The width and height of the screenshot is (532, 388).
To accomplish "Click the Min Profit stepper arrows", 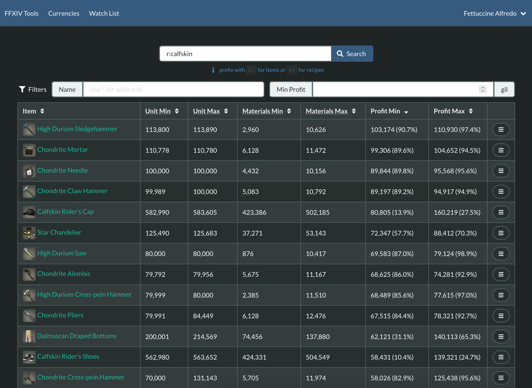I will 483,89.
